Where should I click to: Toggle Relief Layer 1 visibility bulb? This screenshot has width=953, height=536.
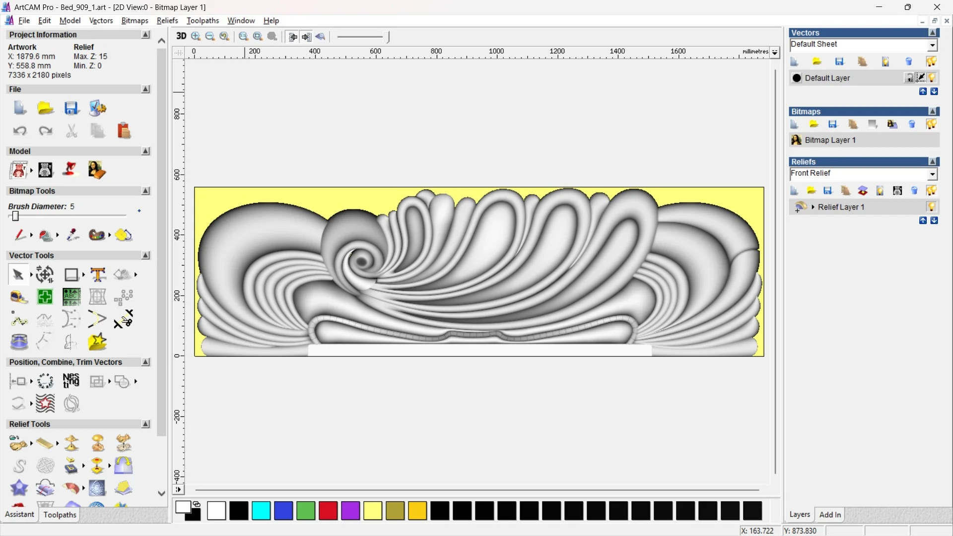[932, 206]
